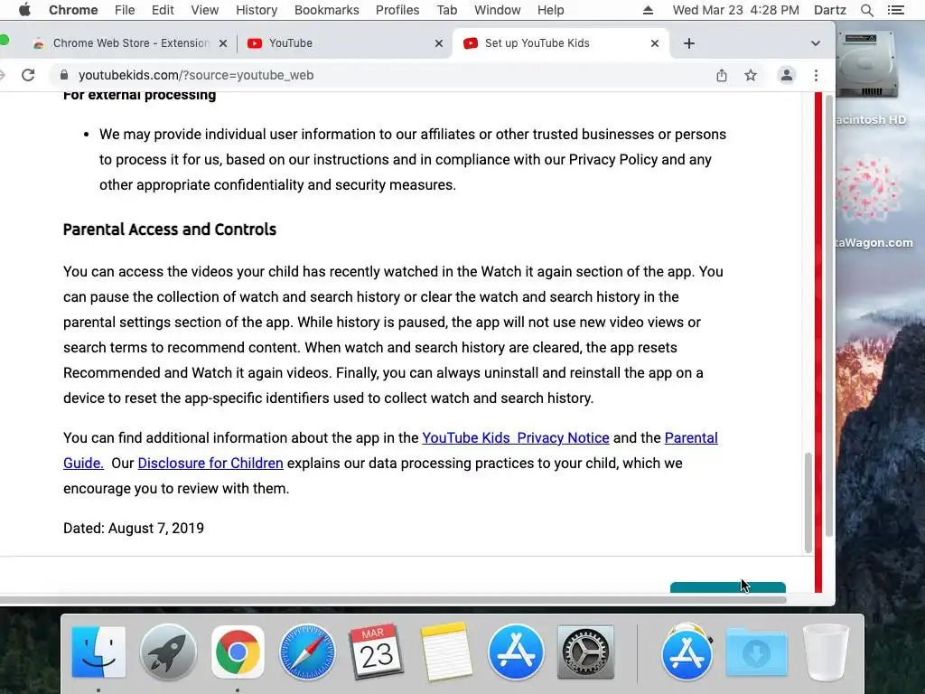Screen dimensions: 925x694
Task: Open a new browser tab
Action: tap(689, 43)
